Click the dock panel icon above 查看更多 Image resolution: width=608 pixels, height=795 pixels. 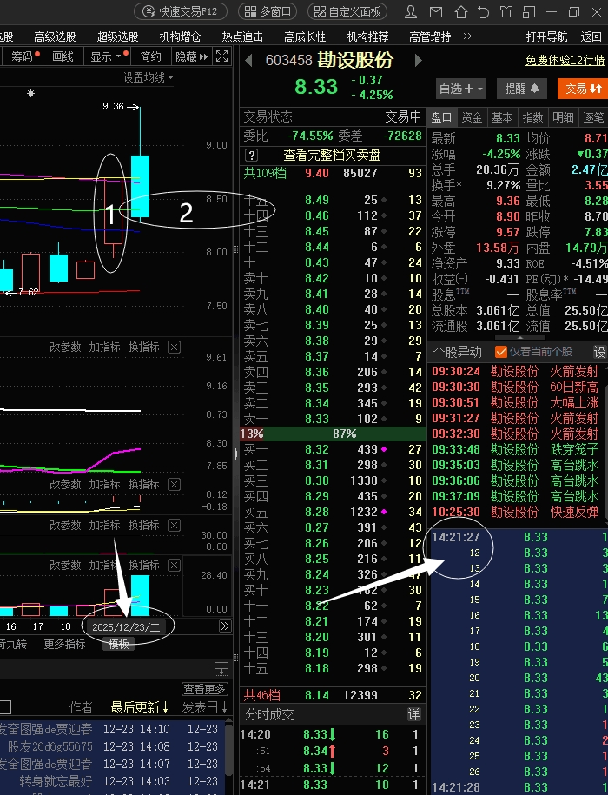tap(221, 669)
